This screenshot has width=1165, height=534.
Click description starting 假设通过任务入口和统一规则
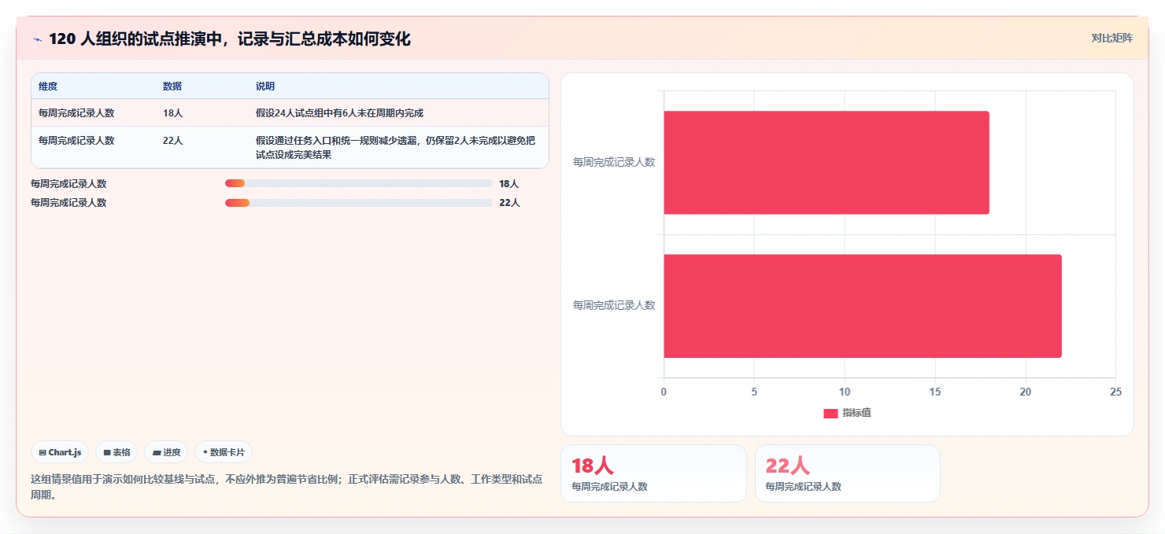click(396, 148)
